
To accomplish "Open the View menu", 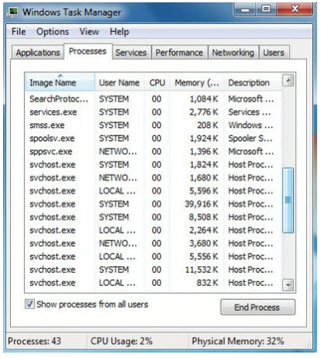I will point(89,32).
